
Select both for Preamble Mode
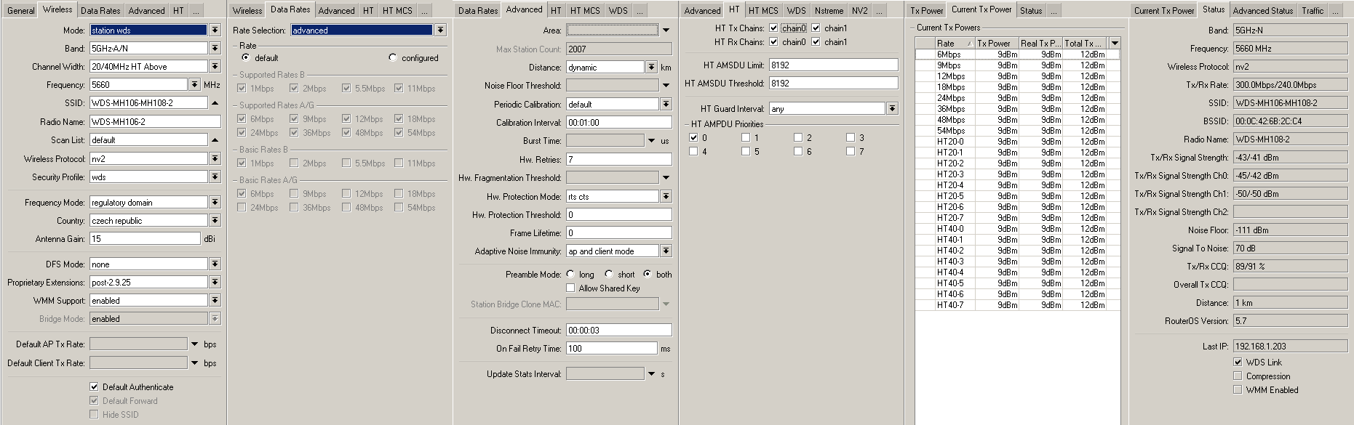click(648, 274)
